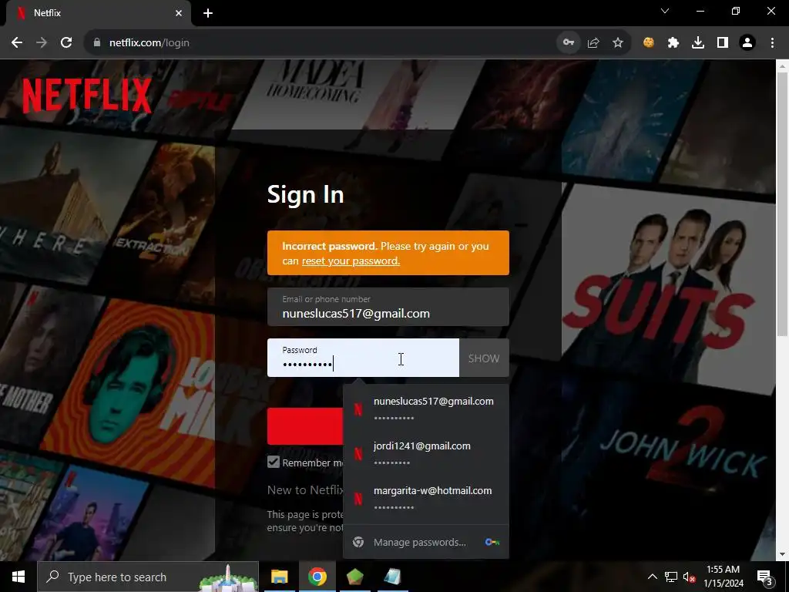Click the Sign In heading text
The width and height of the screenshot is (789, 592).
pyautogui.click(x=305, y=194)
